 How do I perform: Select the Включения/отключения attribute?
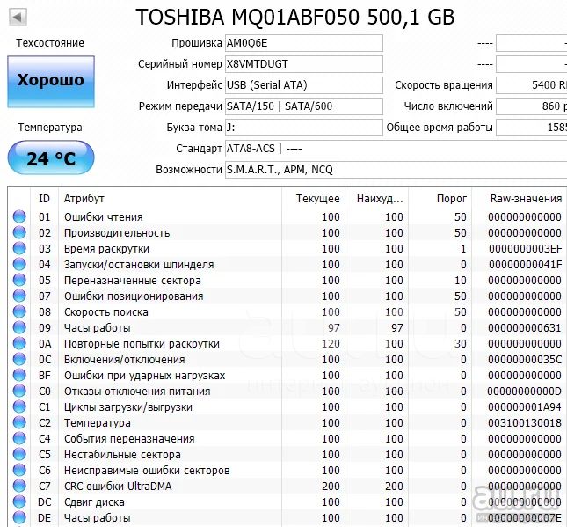click(125, 360)
